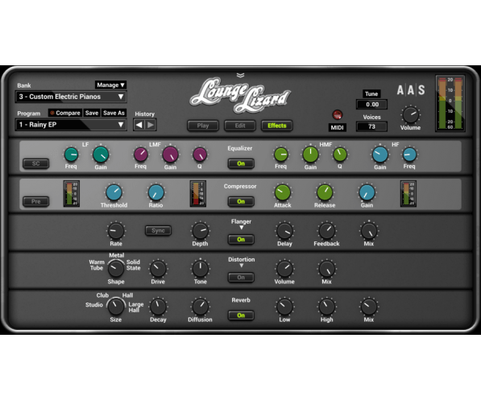Click the Distortion Shape selector knob
The height and width of the screenshot is (400, 481).
coord(116,269)
